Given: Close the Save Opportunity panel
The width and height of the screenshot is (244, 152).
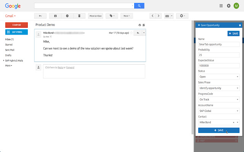Looking at the screenshot, I should [240, 25].
